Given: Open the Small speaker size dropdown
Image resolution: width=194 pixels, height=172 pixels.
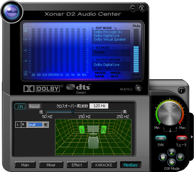Looking at the screenshot, I should (46, 125).
